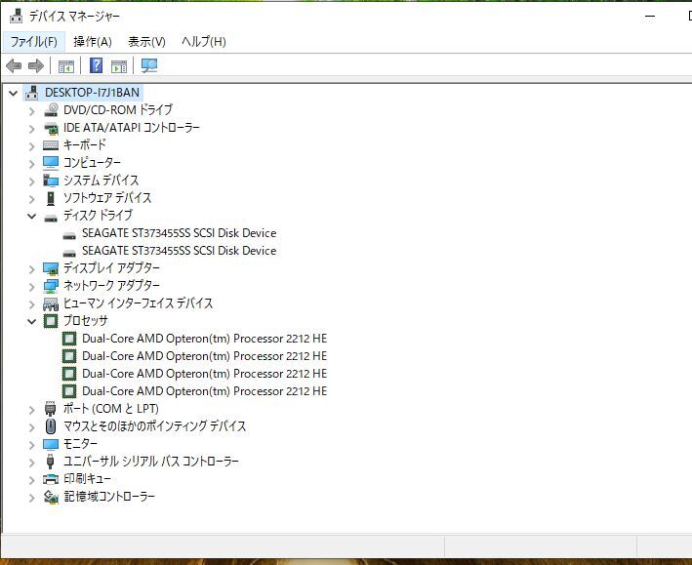692x565 pixels.
Task: Click the DVD/CD-ROM drive disc icon
Action: click(x=51, y=110)
